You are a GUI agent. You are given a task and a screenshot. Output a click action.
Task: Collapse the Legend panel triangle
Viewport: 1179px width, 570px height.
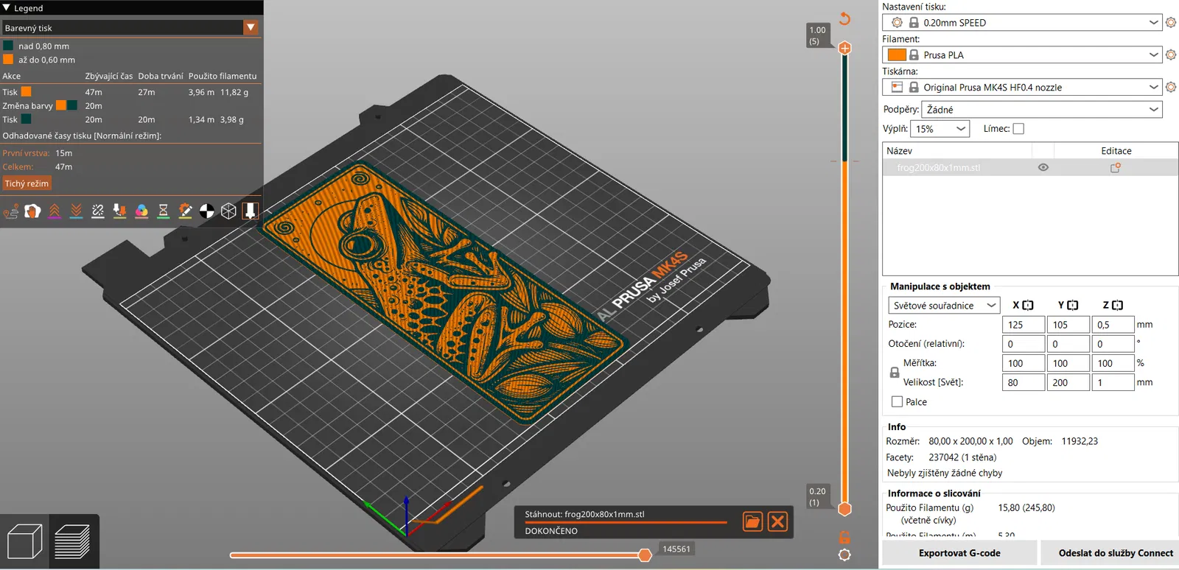[6, 7]
